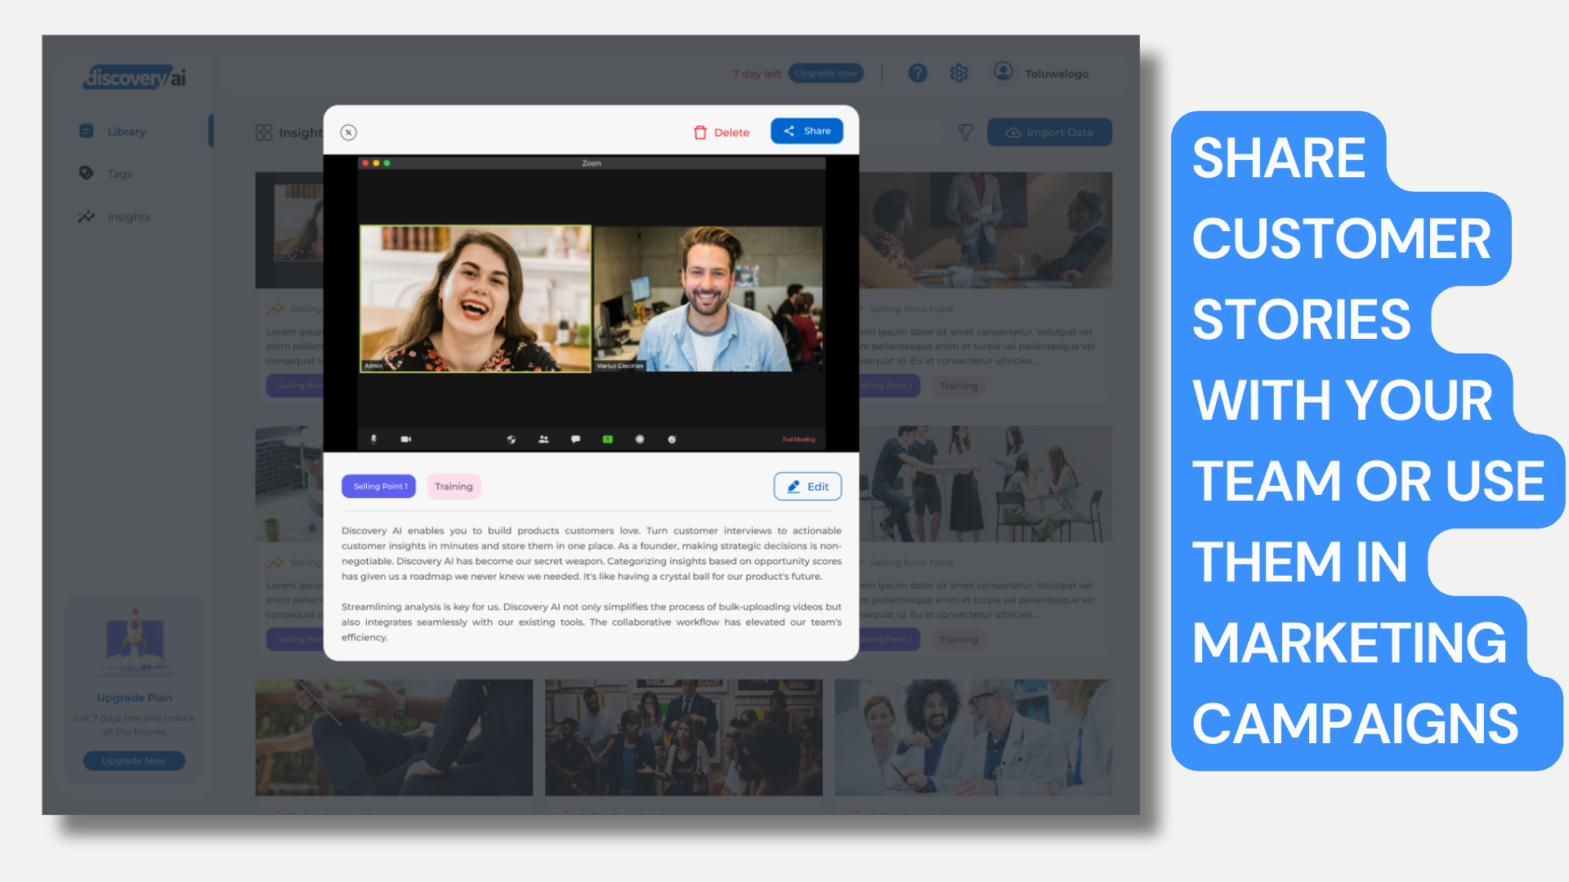Go to Tags in sidebar

[119, 173]
